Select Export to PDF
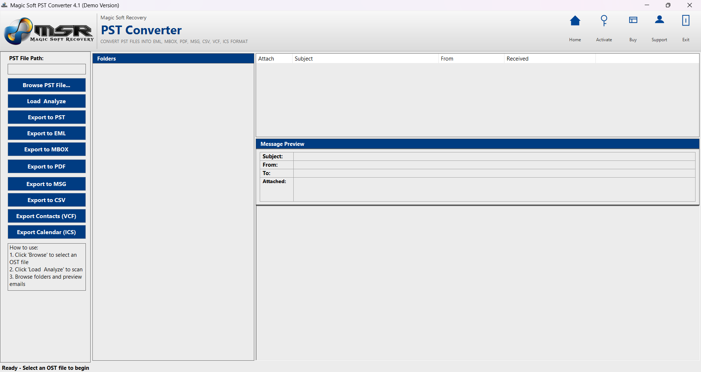The width and height of the screenshot is (701, 372). click(47, 166)
